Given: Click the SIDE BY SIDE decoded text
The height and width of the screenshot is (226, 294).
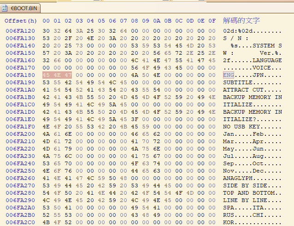Looking at the screenshot, I should pos(245,185).
